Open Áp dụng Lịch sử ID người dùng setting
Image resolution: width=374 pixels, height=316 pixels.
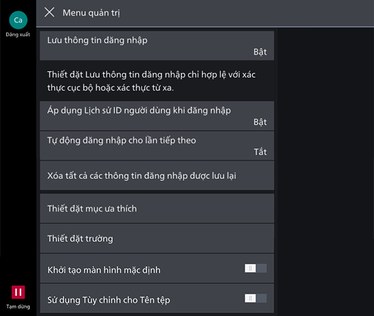157,116
